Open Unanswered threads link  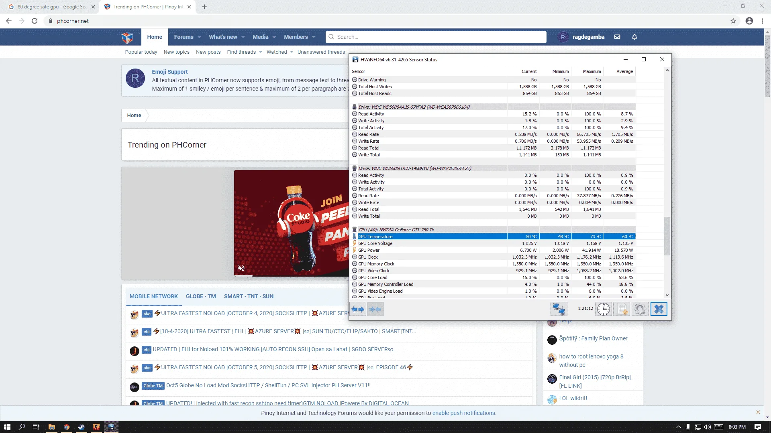pos(321,52)
